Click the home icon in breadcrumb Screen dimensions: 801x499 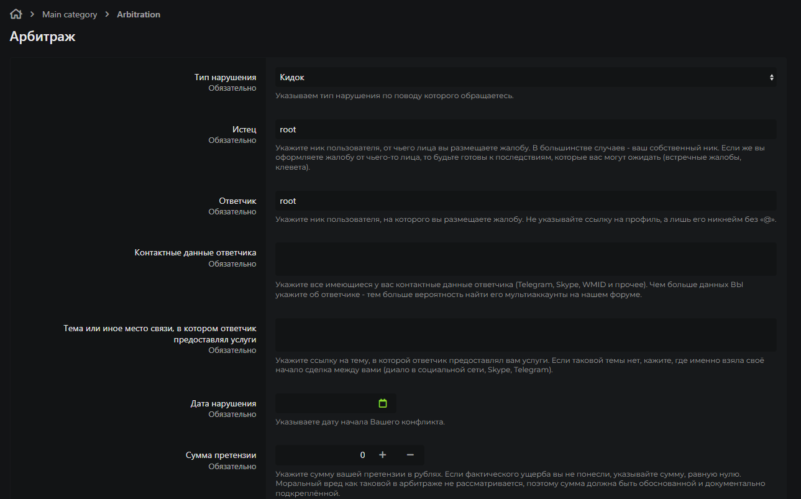click(16, 14)
